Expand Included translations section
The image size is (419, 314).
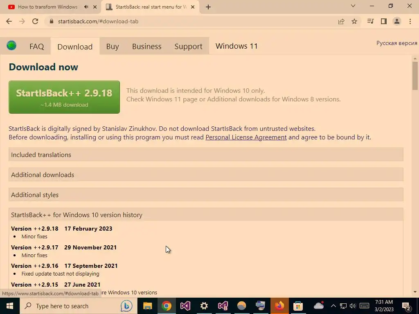pos(206,155)
